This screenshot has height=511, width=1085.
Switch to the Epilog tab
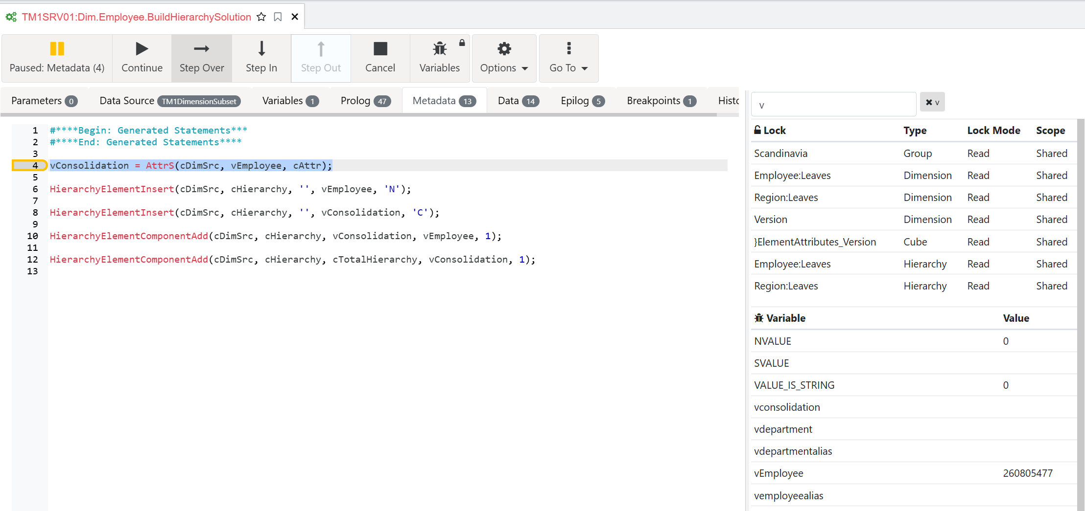[x=583, y=101]
